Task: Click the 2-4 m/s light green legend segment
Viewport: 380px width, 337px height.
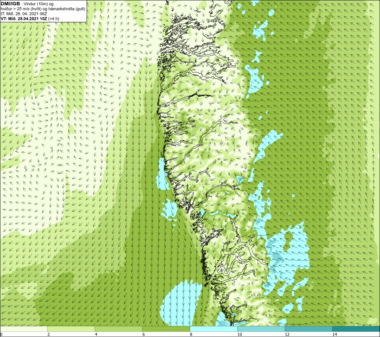Action: (x=71, y=329)
